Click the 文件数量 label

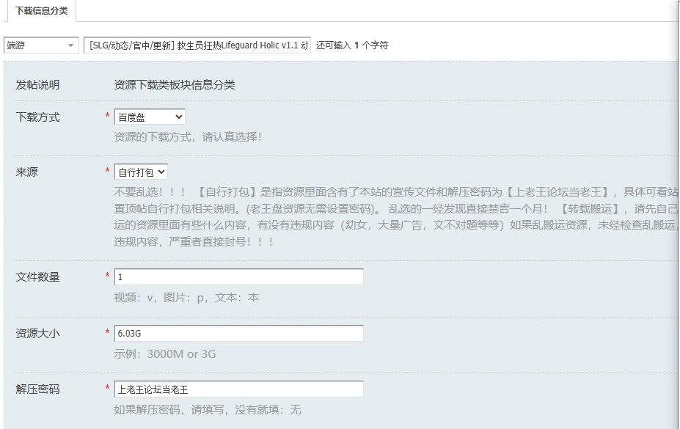[37, 277]
